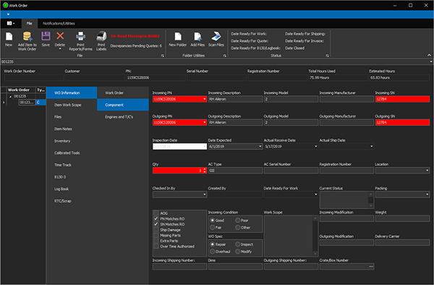
Task: Select Fair incoming condition
Action: (x=212, y=227)
